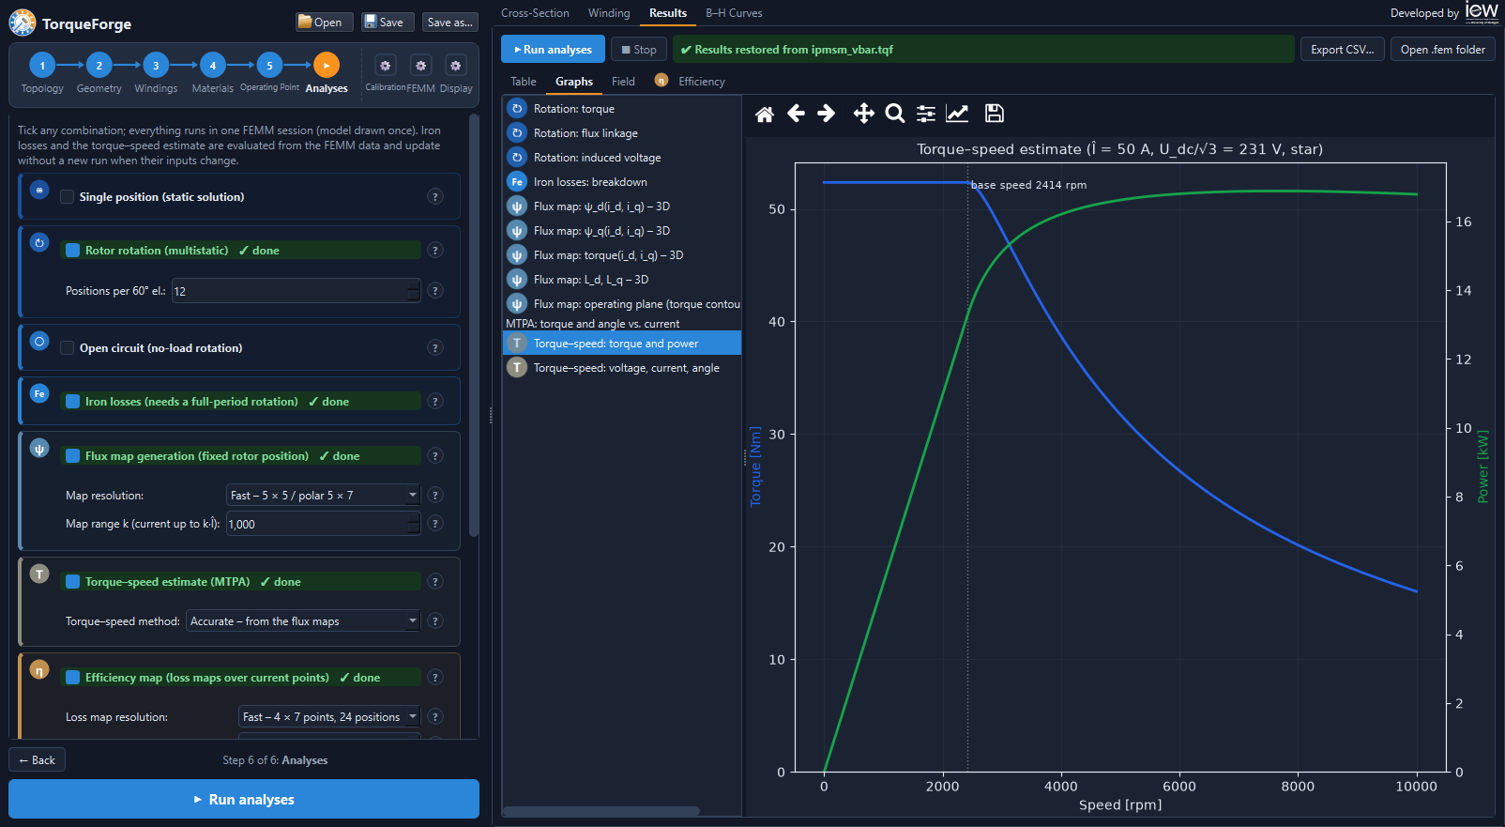Save the figure with floppy disk icon

click(x=995, y=114)
